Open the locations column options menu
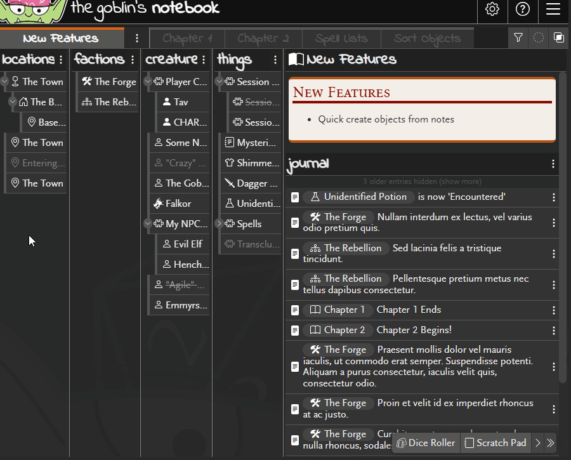 (61, 60)
